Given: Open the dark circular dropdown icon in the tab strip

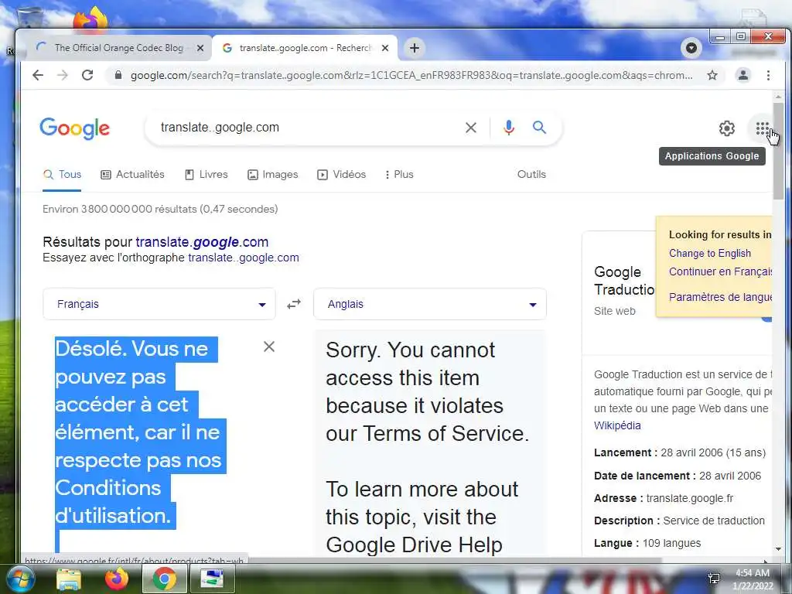Looking at the screenshot, I should [x=691, y=48].
